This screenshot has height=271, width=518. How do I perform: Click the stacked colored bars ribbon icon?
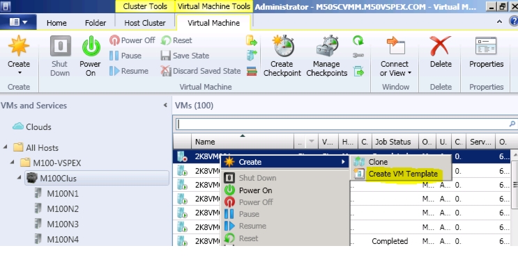[x=252, y=71]
